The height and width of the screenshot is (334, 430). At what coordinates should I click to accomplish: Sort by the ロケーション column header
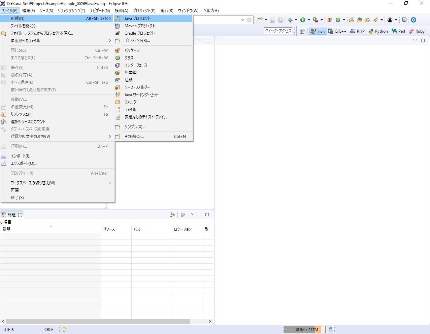click(x=187, y=229)
